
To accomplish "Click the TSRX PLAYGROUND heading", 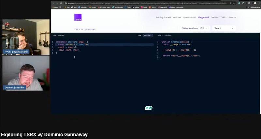I will (x=85, y=29).
